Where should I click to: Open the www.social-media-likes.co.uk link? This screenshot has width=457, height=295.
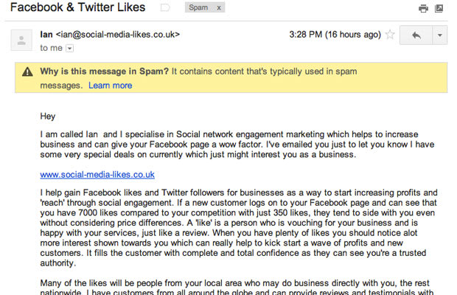click(97, 175)
